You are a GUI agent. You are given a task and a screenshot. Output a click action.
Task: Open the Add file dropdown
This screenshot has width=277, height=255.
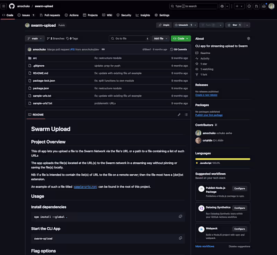[x=160, y=38]
